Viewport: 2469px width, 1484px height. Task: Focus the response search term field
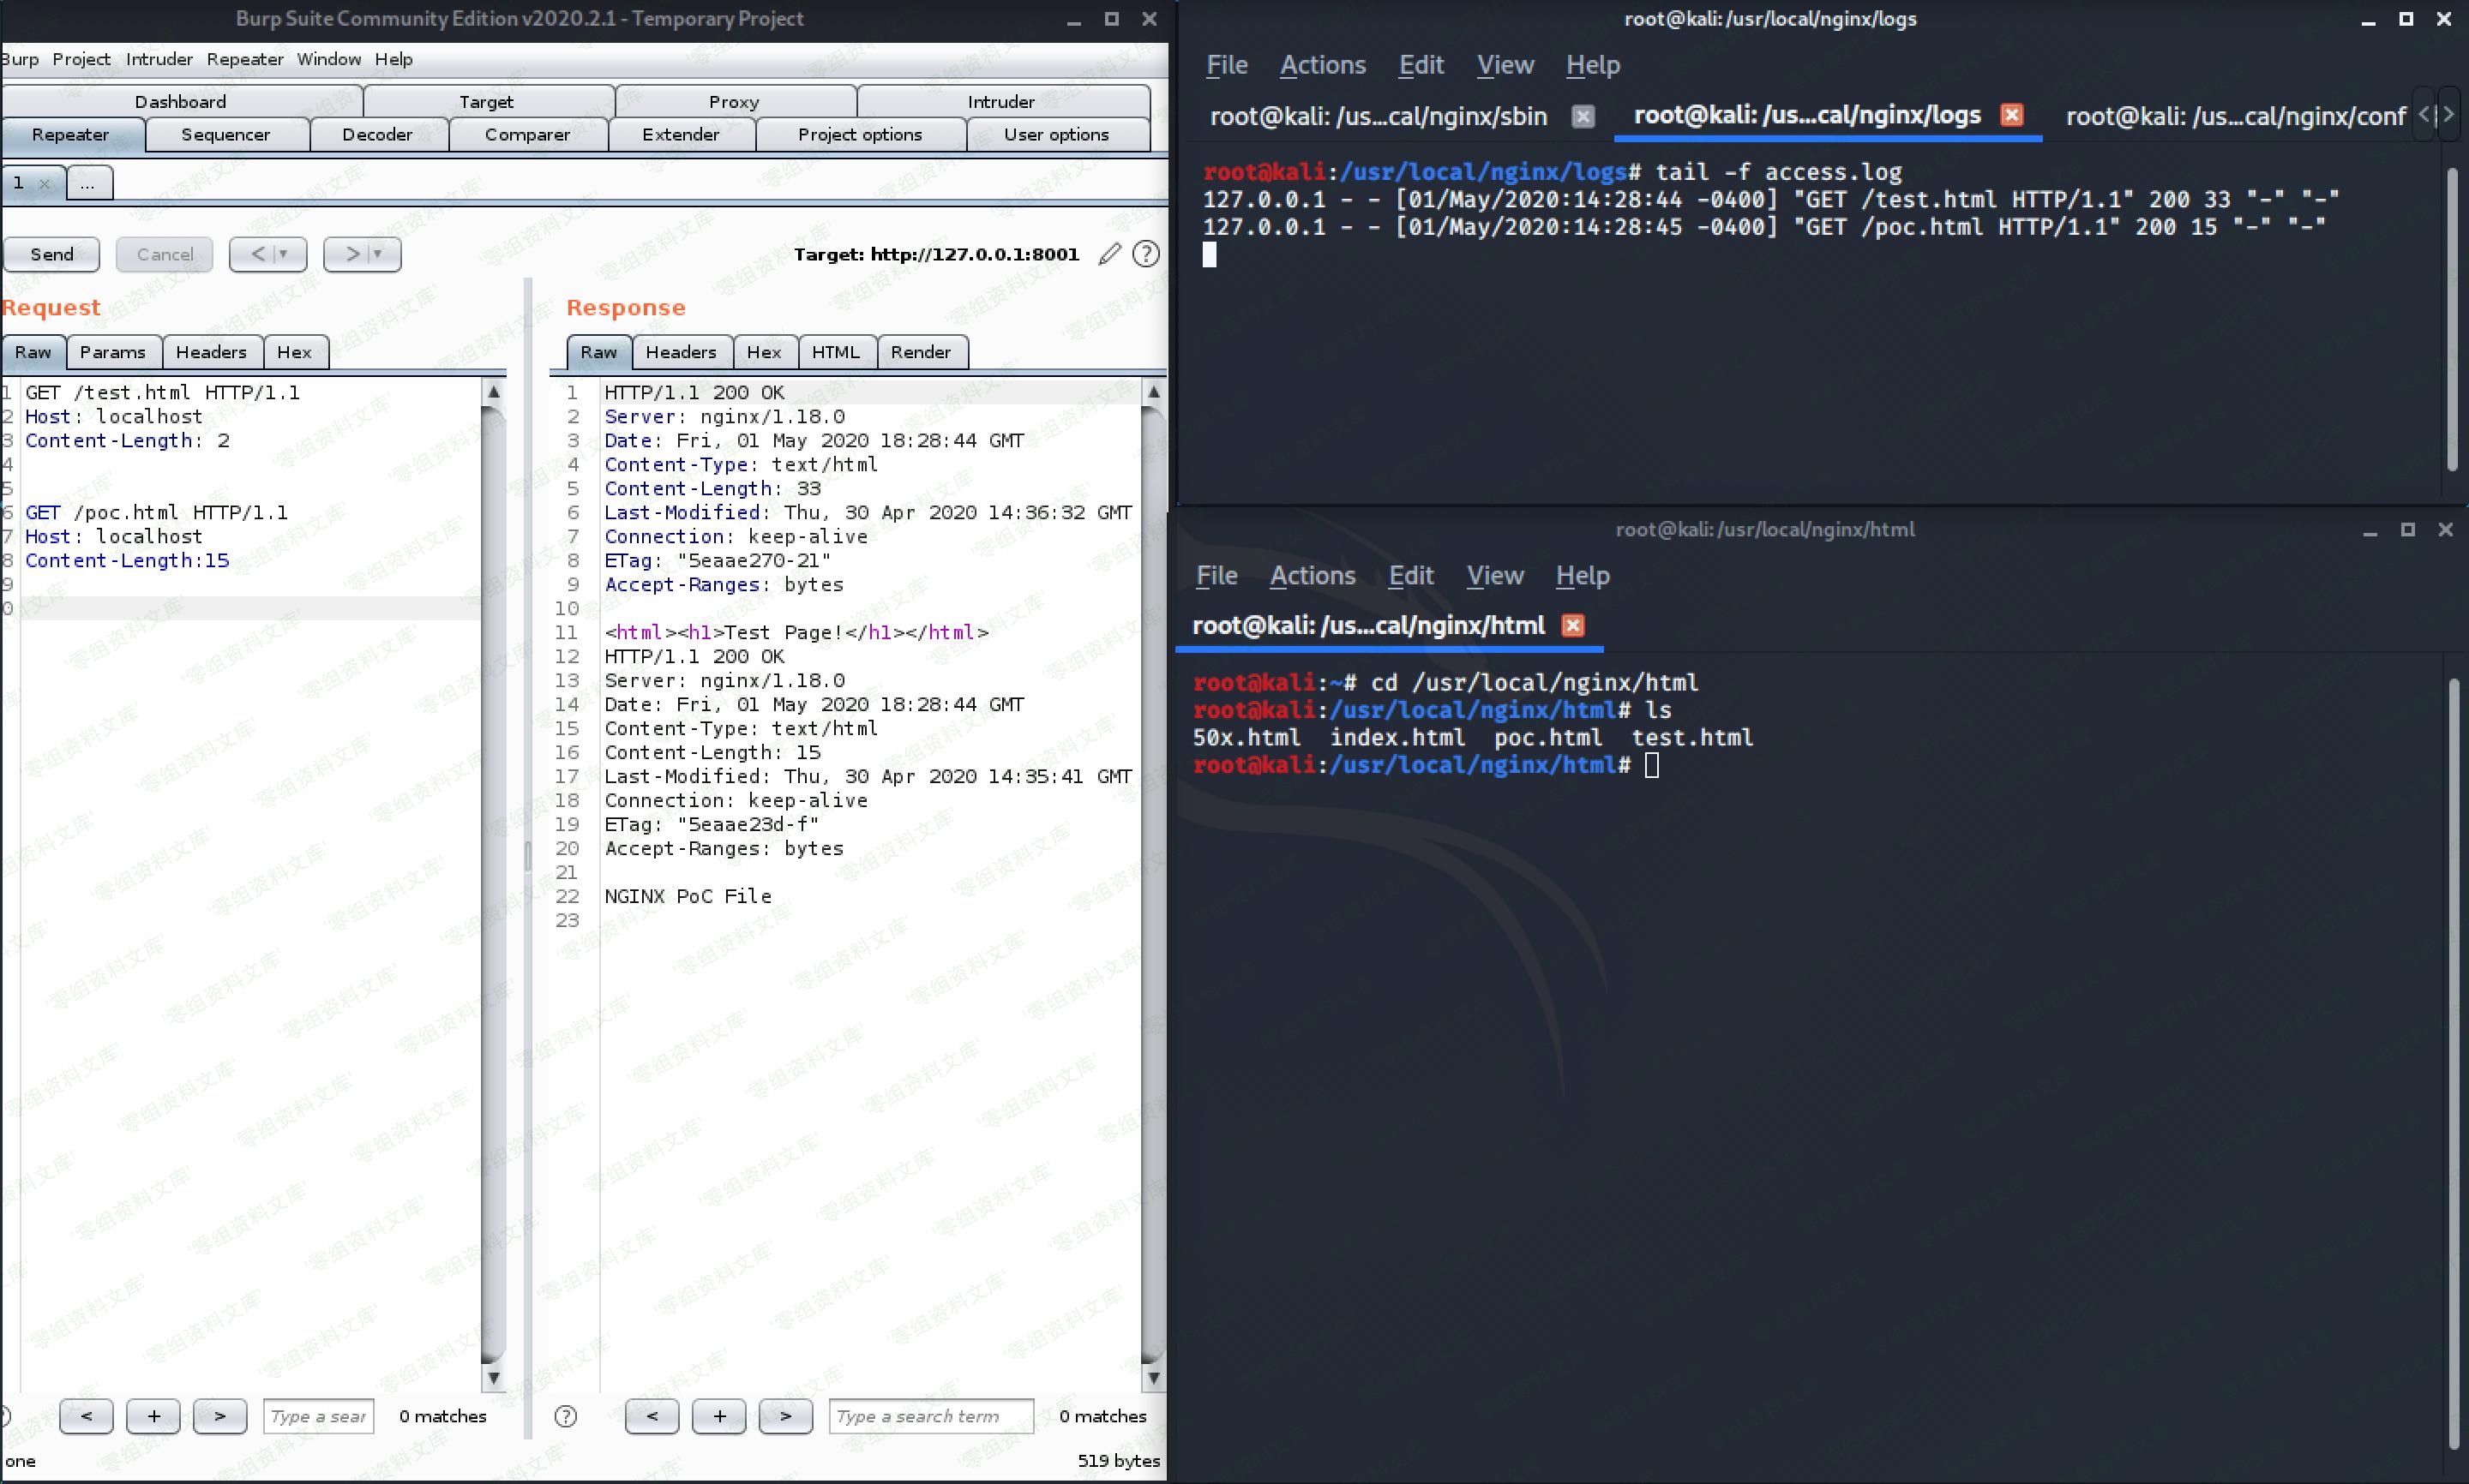point(930,1416)
